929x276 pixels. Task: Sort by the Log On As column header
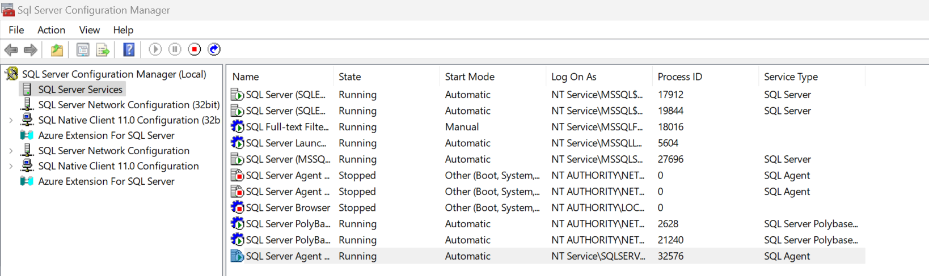pyautogui.click(x=573, y=77)
